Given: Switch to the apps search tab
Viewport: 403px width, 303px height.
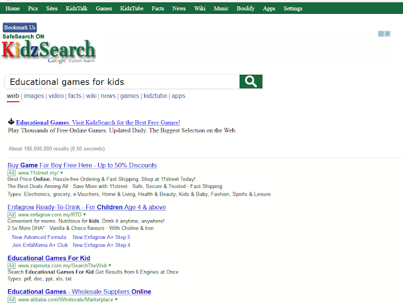Looking at the screenshot, I should pos(178,96).
